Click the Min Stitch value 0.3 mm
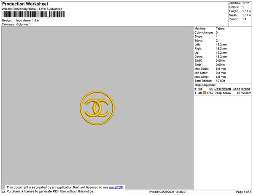253x195 pixels. (x=221, y=73)
